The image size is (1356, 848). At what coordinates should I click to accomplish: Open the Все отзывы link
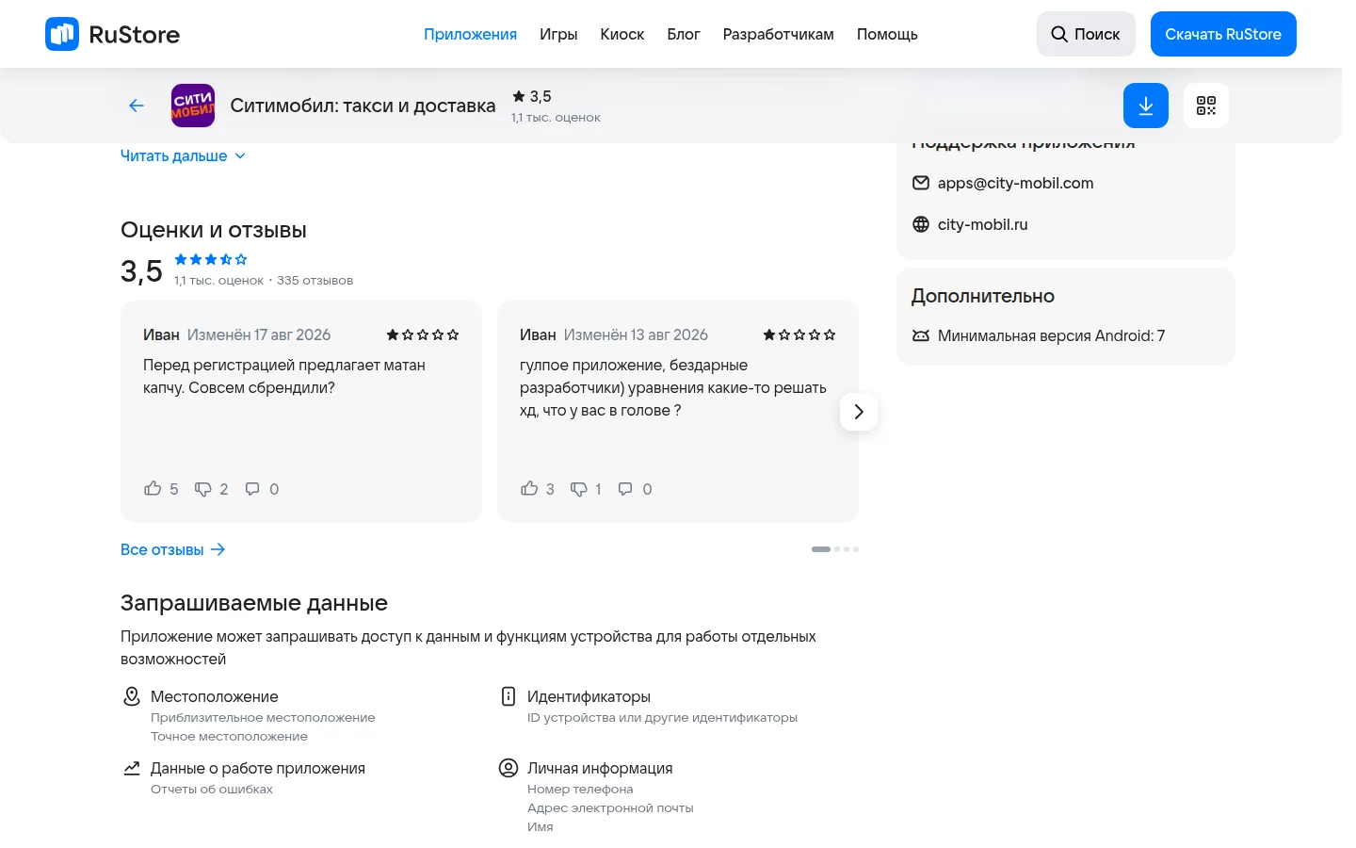(173, 549)
